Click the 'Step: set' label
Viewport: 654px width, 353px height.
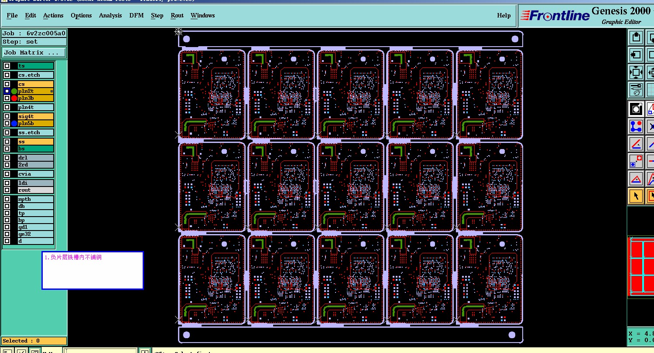click(x=34, y=42)
